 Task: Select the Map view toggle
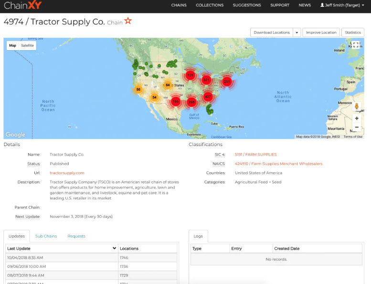[x=12, y=45]
